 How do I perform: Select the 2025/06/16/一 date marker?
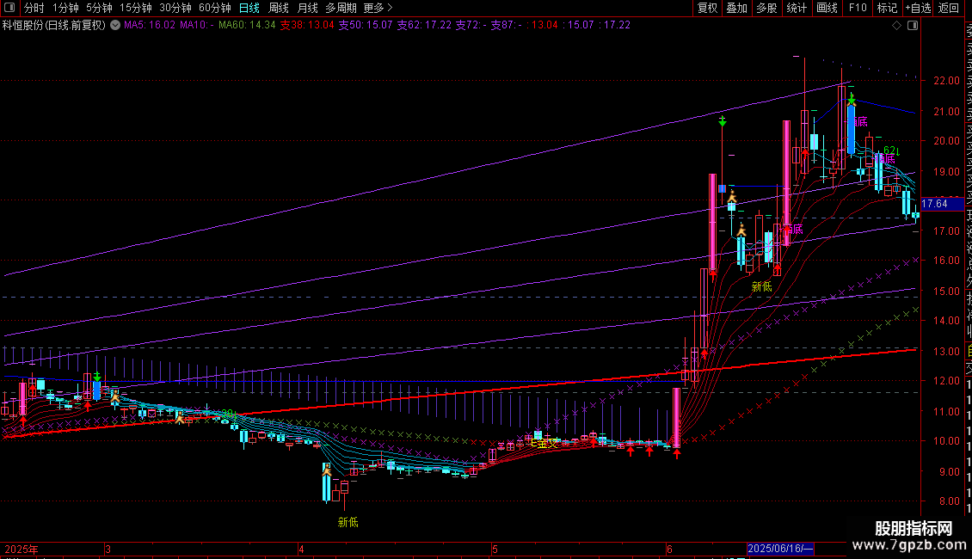point(780,549)
